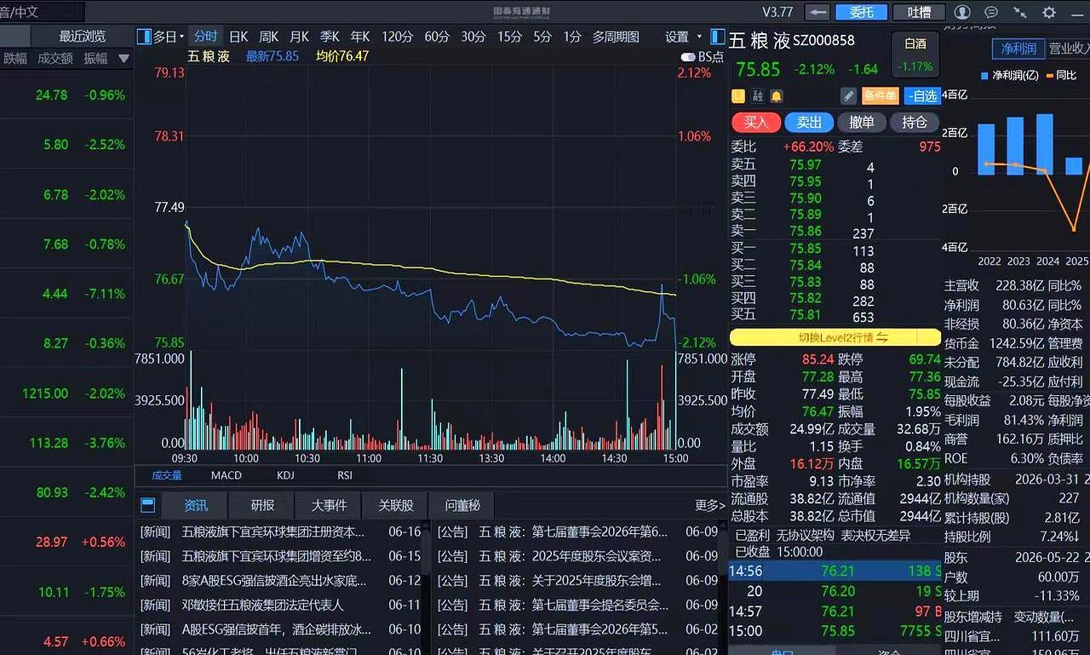Viewport: 1090px width, 655px height.
Task: Switch to the 分时 chart tab
Action: pyautogui.click(x=205, y=37)
